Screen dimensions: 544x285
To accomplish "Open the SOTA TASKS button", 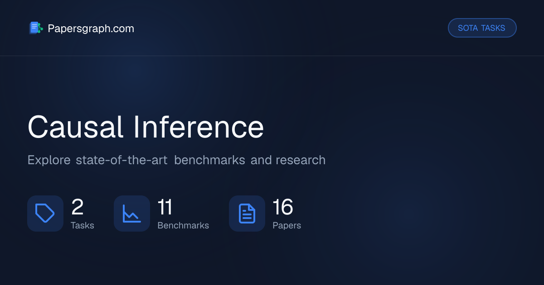I will (482, 28).
